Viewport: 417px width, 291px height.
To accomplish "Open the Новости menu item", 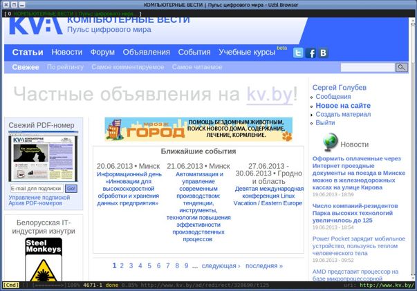I will (66, 53).
